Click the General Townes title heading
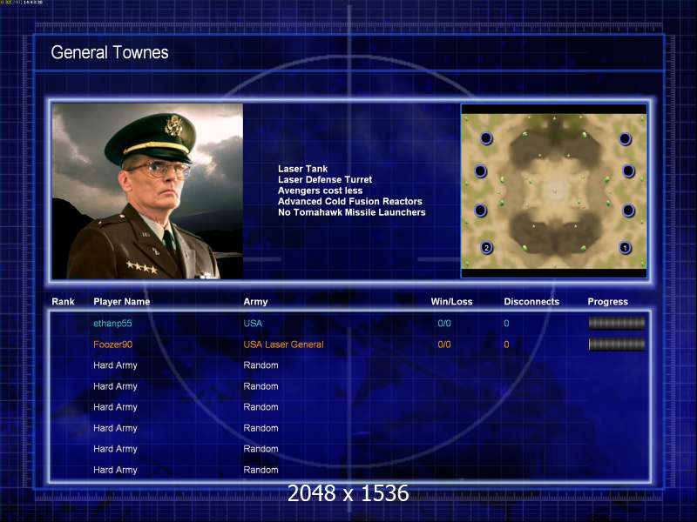The image size is (697, 522). (110, 52)
